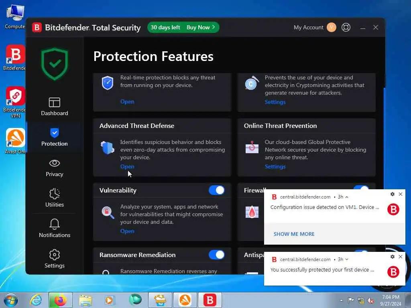Open settings gear on Configuration issue notification
This screenshot has width=411, height=308.
coord(393,194)
